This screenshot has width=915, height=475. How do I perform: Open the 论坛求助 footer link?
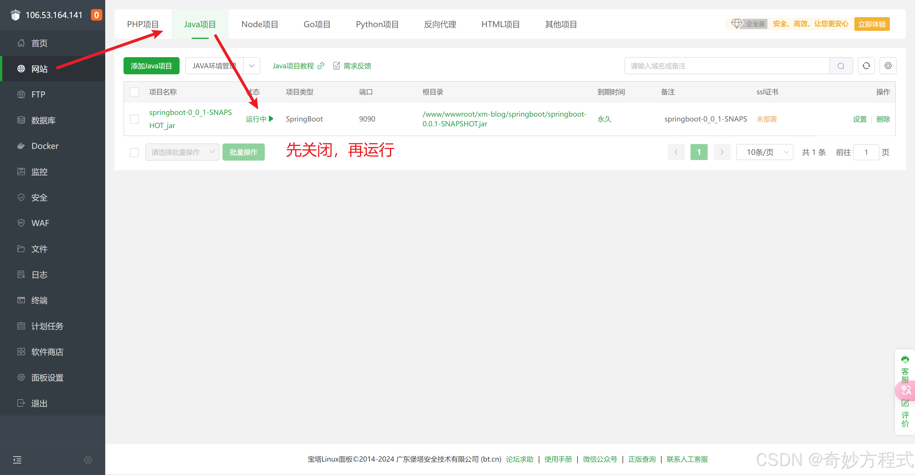519,459
